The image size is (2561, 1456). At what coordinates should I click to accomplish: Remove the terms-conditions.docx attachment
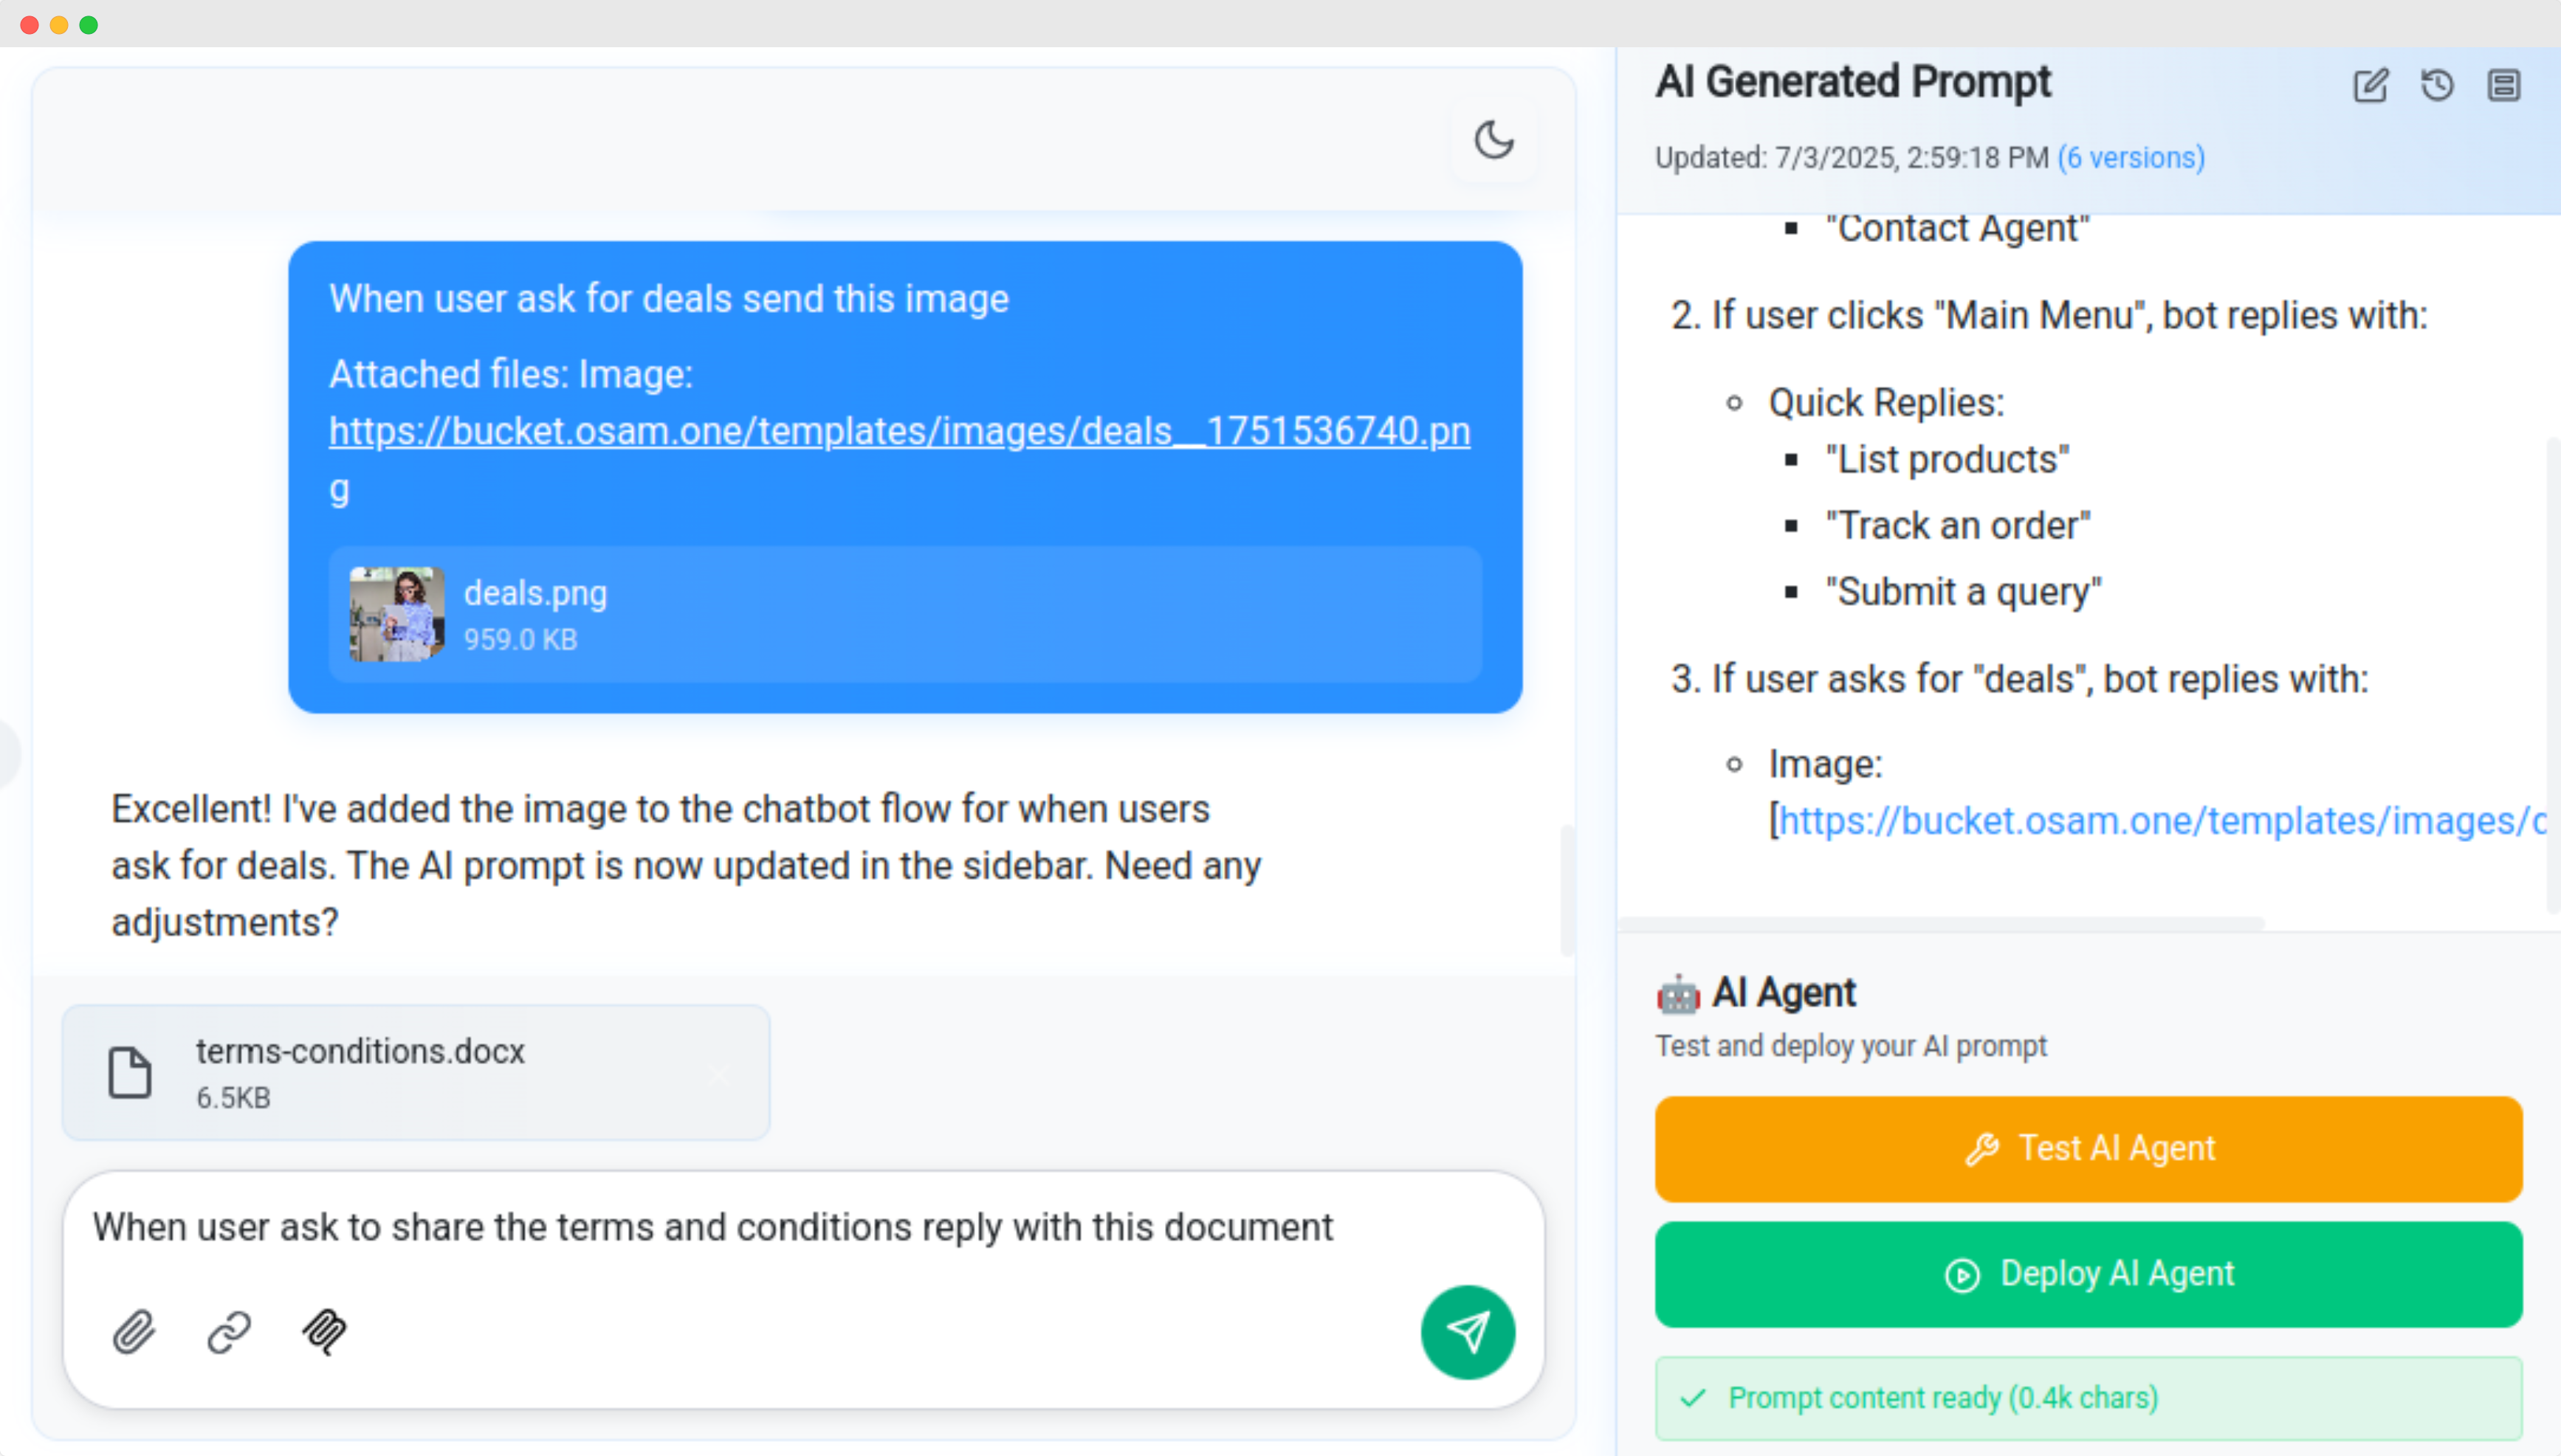(718, 1075)
